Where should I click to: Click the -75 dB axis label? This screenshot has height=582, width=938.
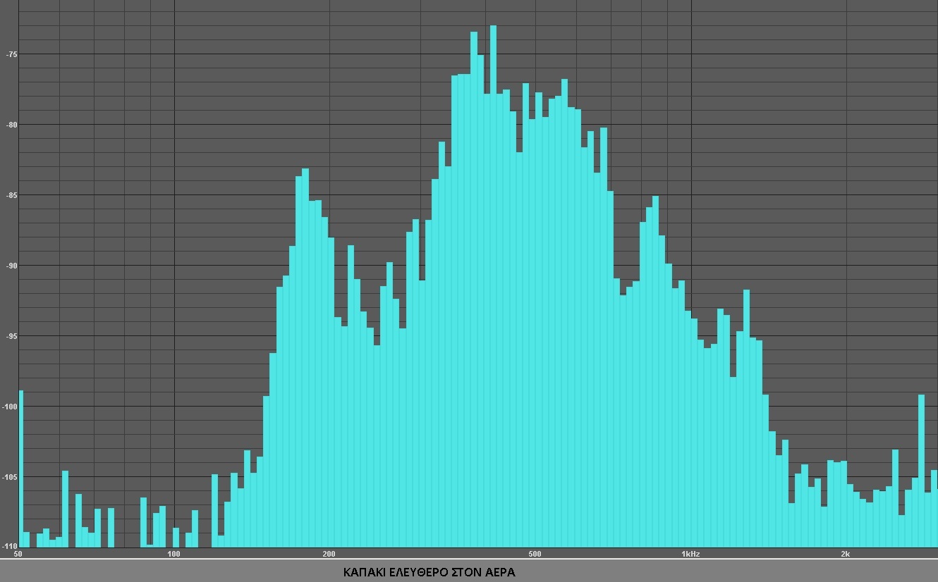pyautogui.click(x=11, y=54)
